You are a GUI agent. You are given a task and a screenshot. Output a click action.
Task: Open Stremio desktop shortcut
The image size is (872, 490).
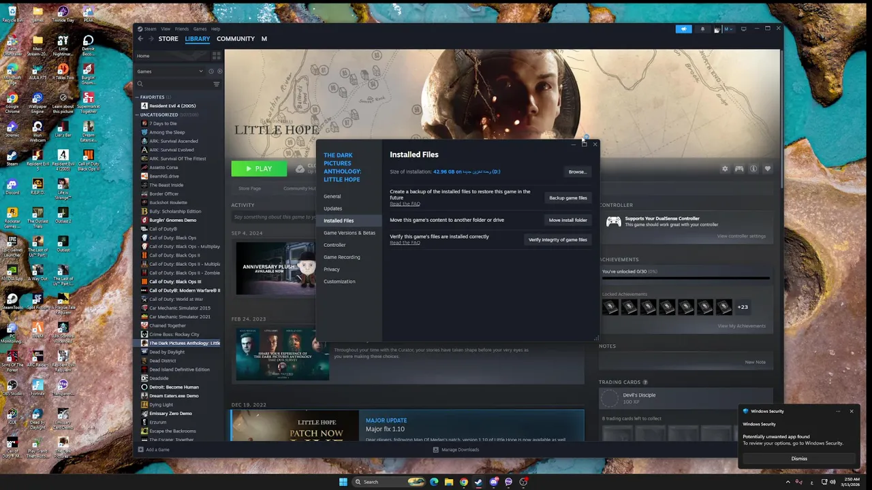pos(12,129)
